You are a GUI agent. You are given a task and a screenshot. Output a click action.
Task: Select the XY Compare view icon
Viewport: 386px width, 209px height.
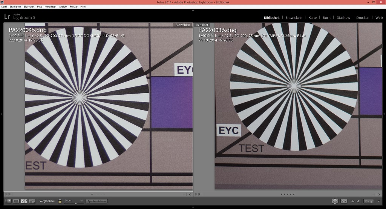click(x=24, y=201)
